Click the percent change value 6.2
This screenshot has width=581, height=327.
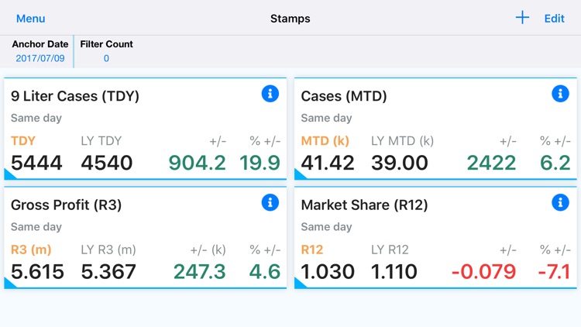pos(555,163)
